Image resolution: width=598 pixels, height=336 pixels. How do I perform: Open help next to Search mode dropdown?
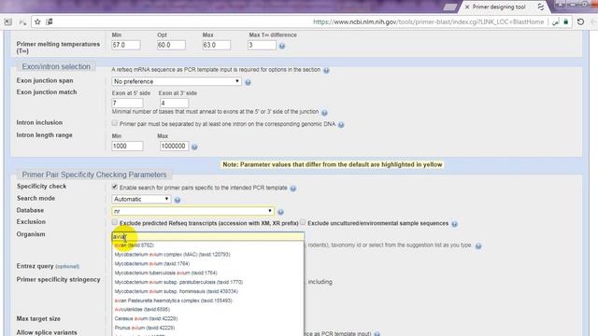pyautogui.click(x=178, y=200)
